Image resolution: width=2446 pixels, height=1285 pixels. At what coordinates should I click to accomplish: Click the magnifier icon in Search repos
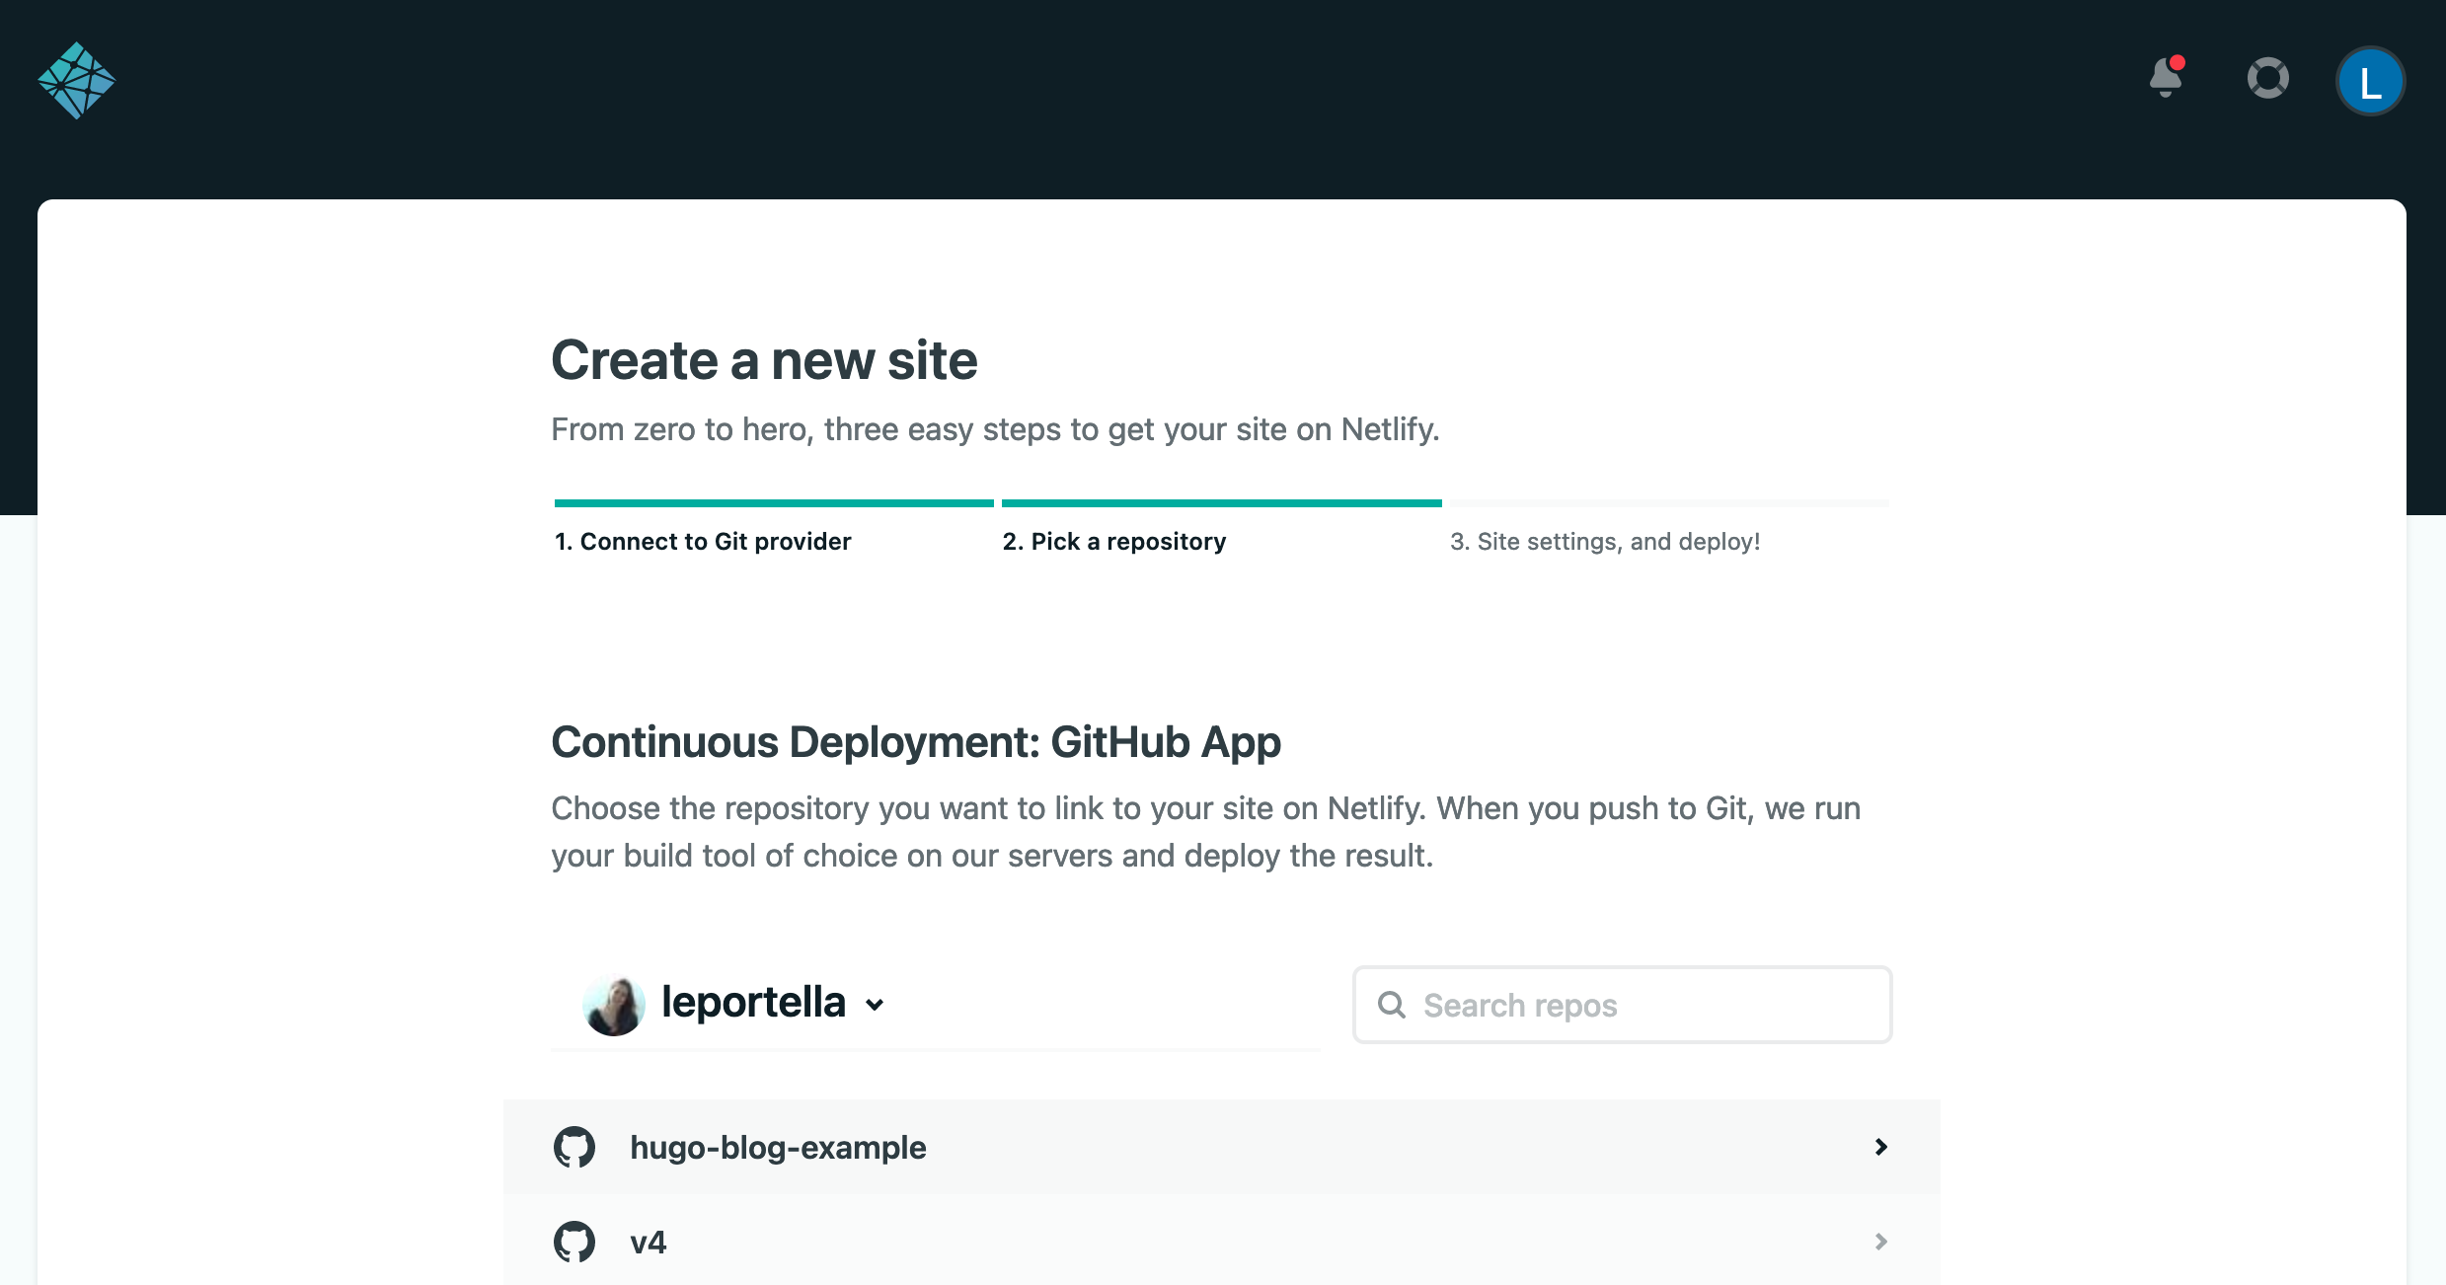(1392, 1005)
